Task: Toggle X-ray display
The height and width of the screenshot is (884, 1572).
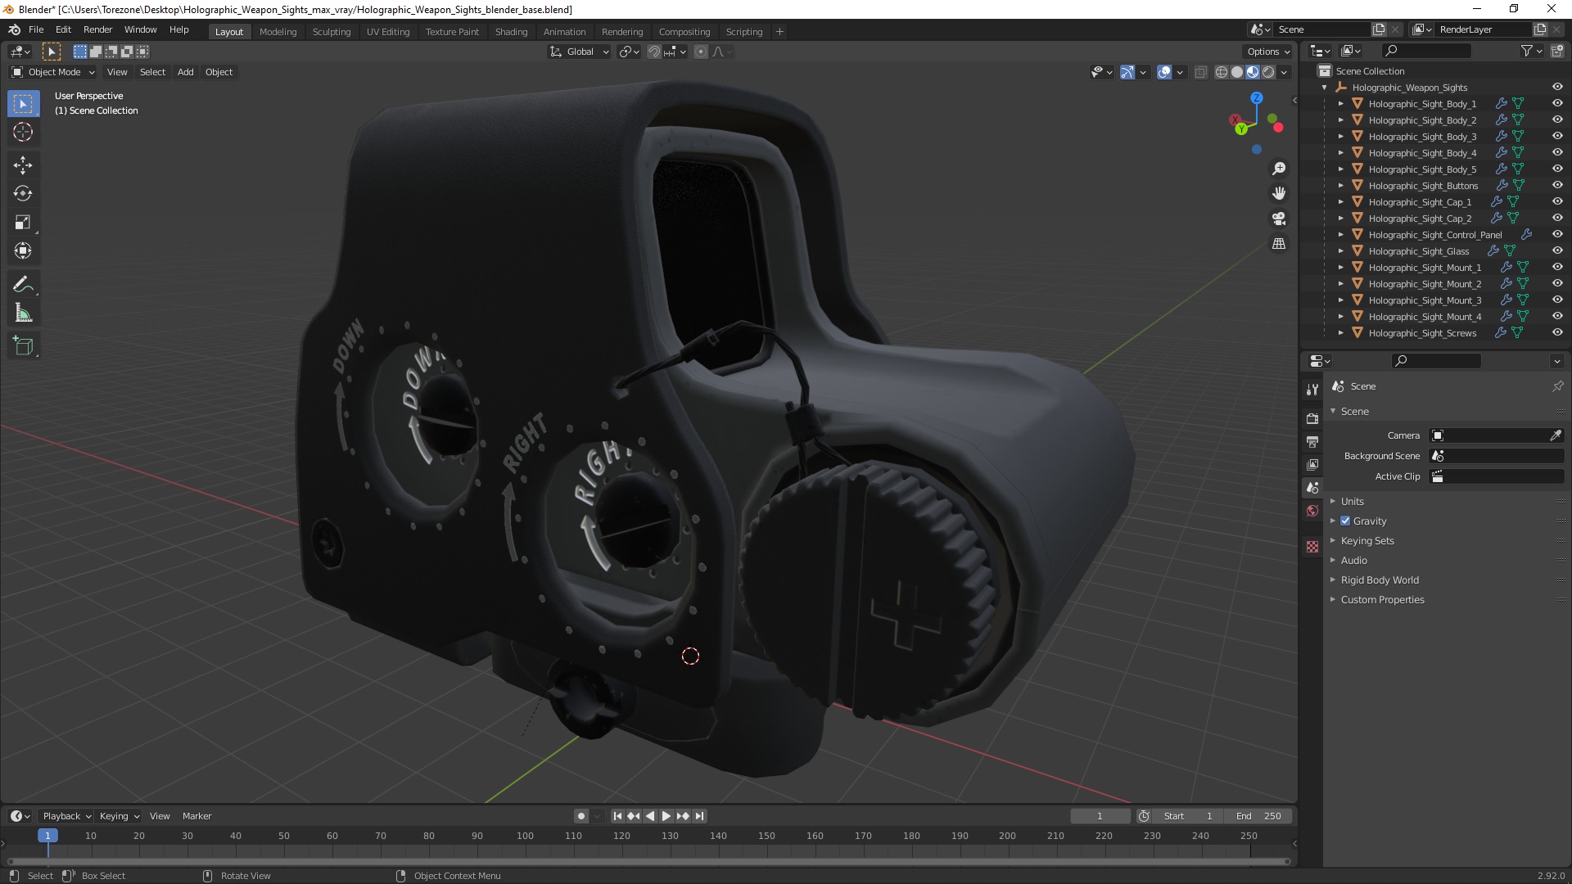Action: pos(1201,72)
